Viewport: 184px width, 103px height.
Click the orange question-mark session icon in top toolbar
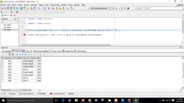click(x=63, y=8)
